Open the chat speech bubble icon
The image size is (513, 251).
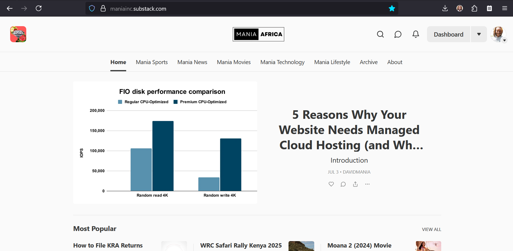coord(398,34)
